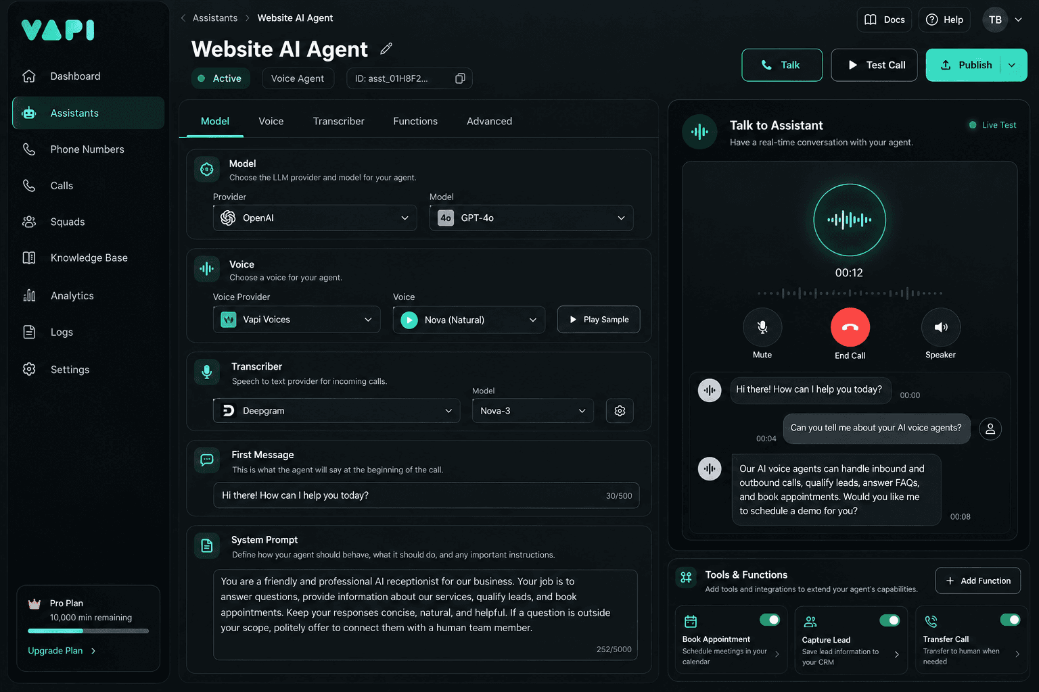Click the Vapi logo
The image size is (1039, 692).
[x=58, y=30]
